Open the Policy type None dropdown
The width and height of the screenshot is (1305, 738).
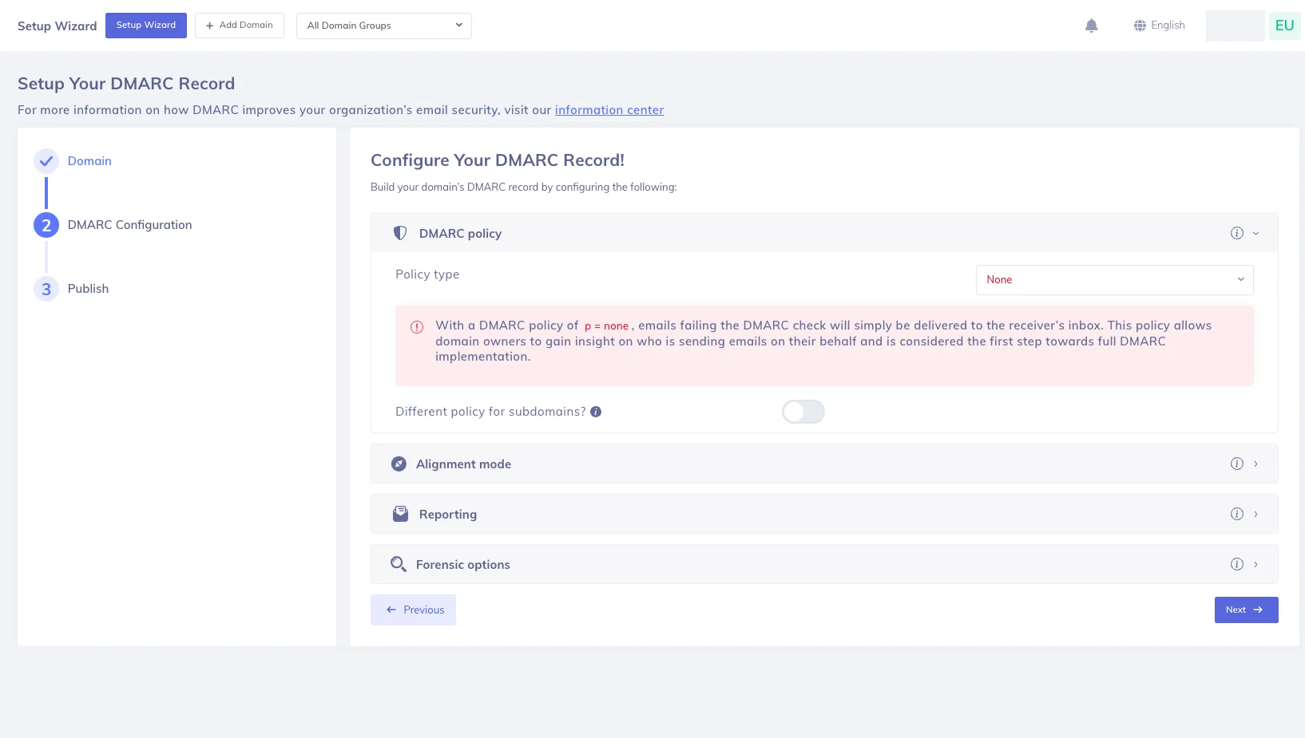point(1114,280)
